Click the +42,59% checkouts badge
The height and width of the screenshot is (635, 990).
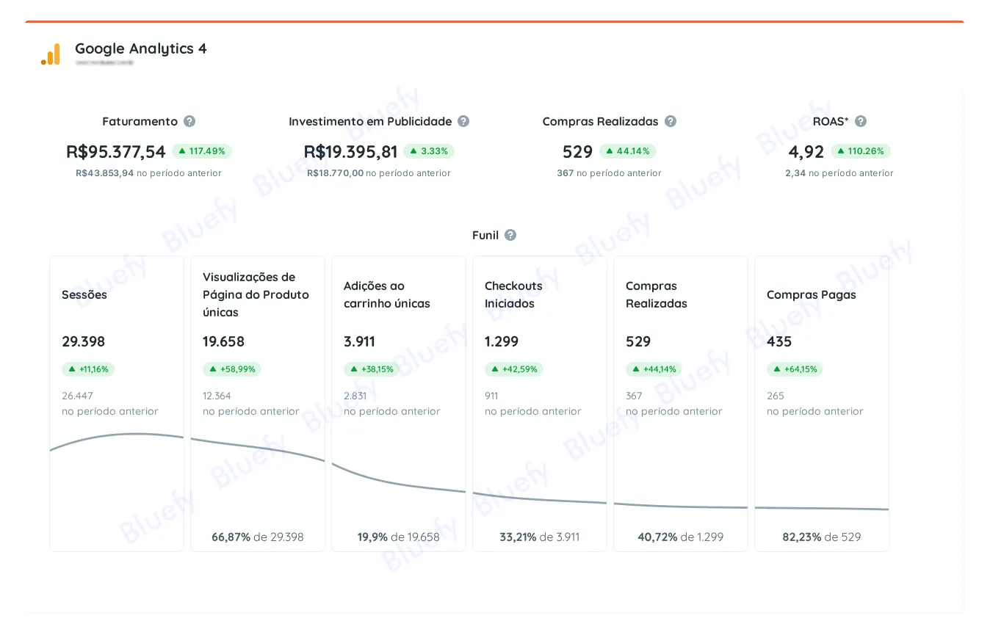coord(514,369)
